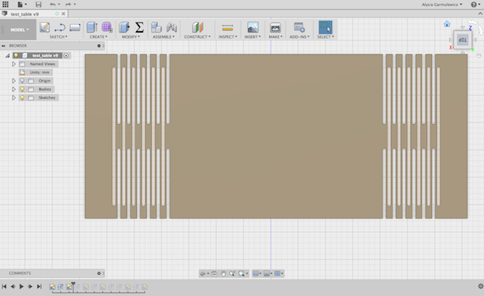Viewport: 484px width, 296px height.
Task: Open the ASSEMBLE menu
Action: pyautogui.click(x=163, y=37)
